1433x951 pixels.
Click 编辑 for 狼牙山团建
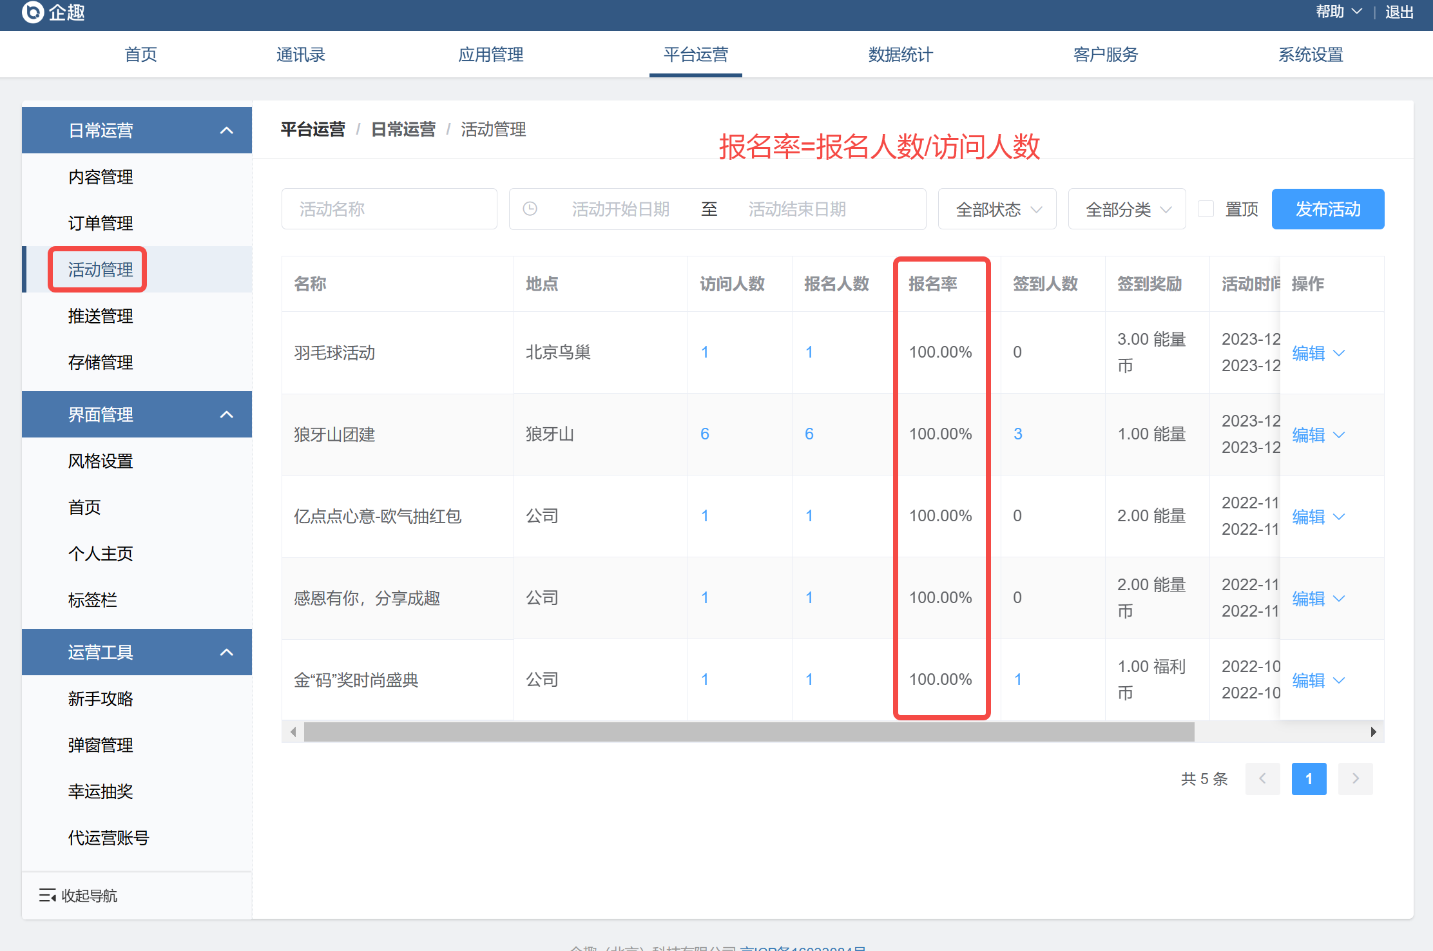pyautogui.click(x=1308, y=435)
